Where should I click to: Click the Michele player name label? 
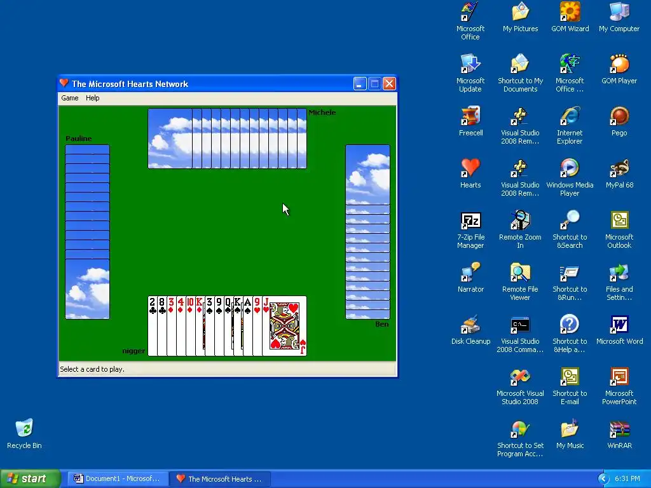tap(322, 112)
